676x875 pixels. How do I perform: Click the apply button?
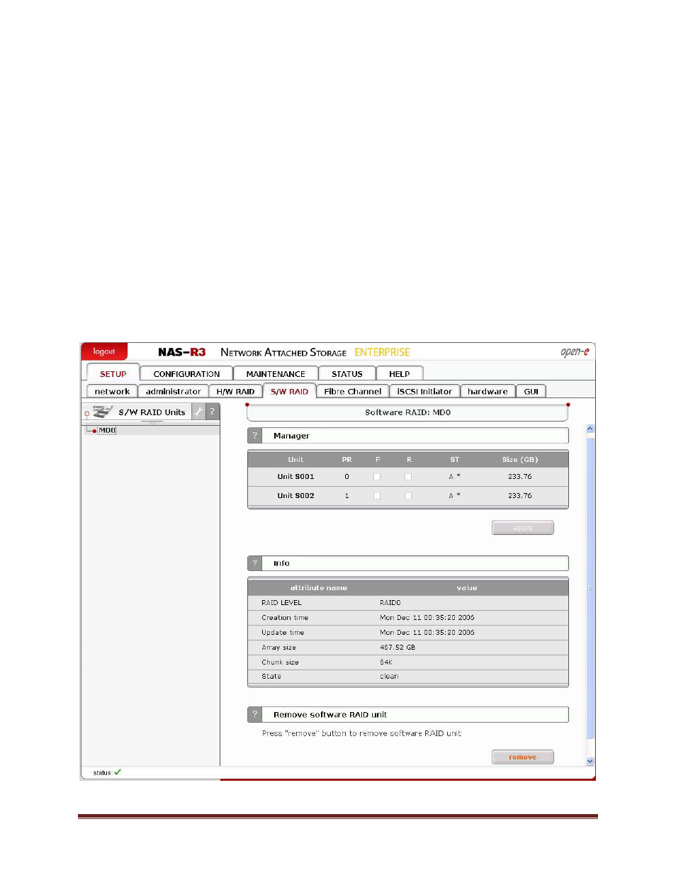click(x=523, y=528)
